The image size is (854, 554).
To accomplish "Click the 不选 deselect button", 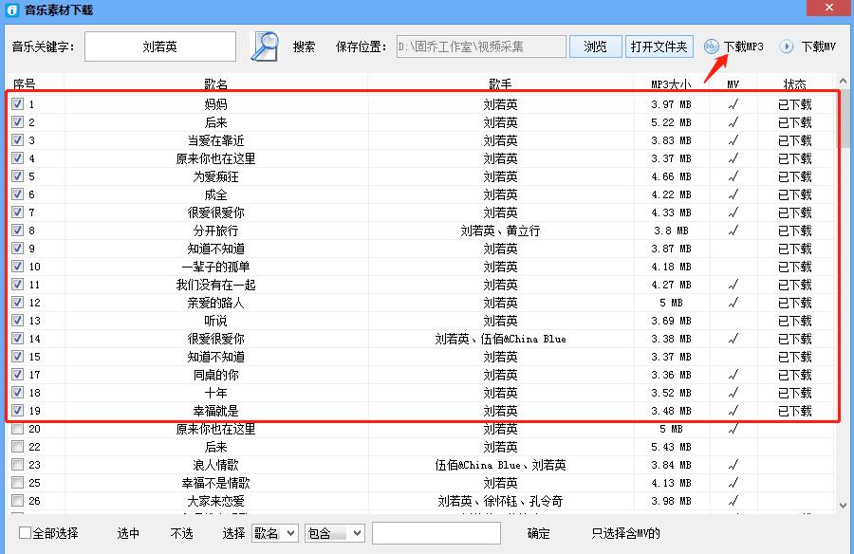I will pyautogui.click(x=180, y=533).
